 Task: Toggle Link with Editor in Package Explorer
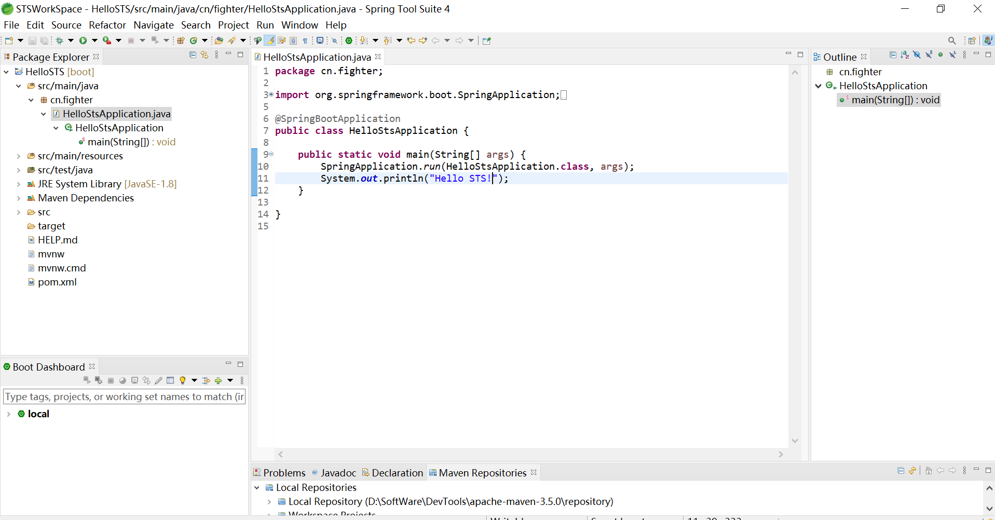tap(205, 55)
